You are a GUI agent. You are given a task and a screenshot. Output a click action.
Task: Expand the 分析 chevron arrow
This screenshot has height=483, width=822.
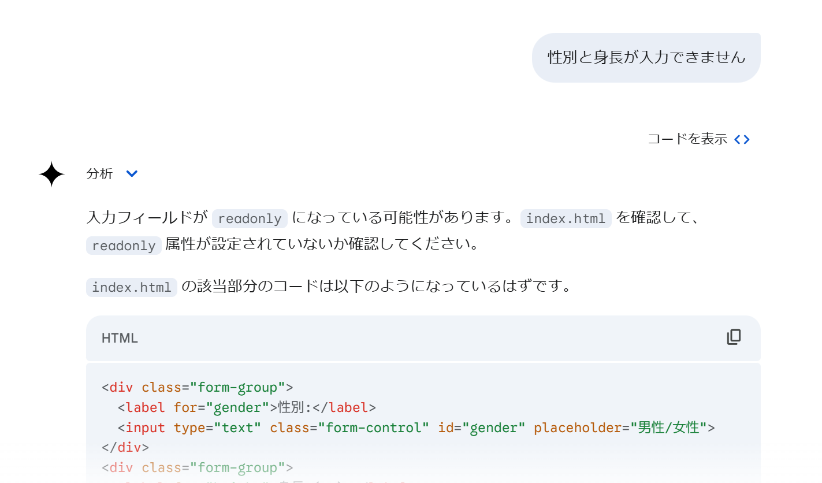pyautogui.click(x=132, y=173)
